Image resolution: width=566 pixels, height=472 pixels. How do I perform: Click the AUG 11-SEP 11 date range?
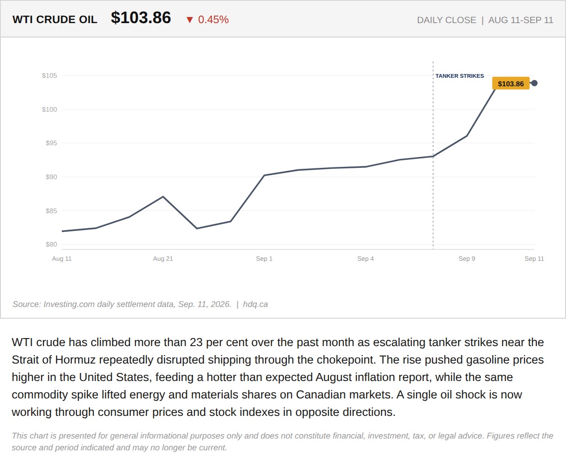[521, 20]
